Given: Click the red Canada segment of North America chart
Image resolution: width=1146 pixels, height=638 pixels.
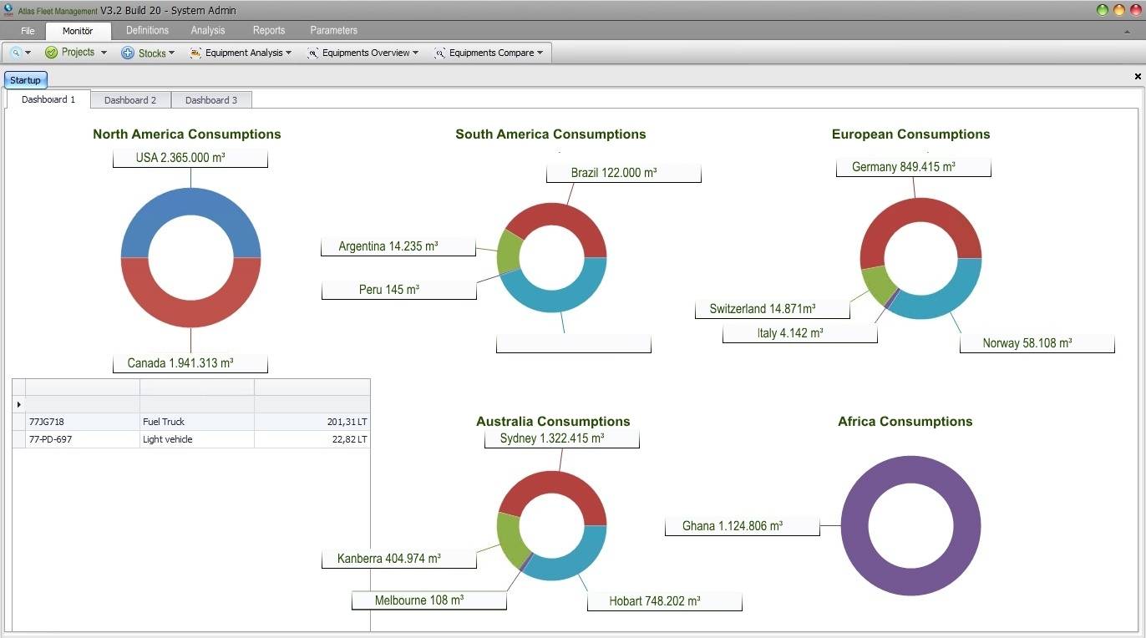Looking at the screenshot, I should 190,315.
